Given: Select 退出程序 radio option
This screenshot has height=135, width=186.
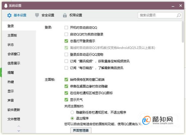Looking at the screenshot, I should 72,118.
